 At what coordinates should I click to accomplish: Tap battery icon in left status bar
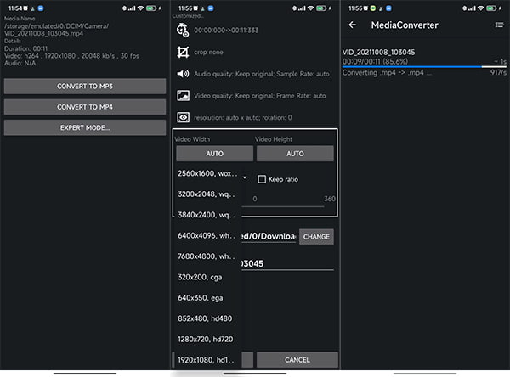coord(151,8)
